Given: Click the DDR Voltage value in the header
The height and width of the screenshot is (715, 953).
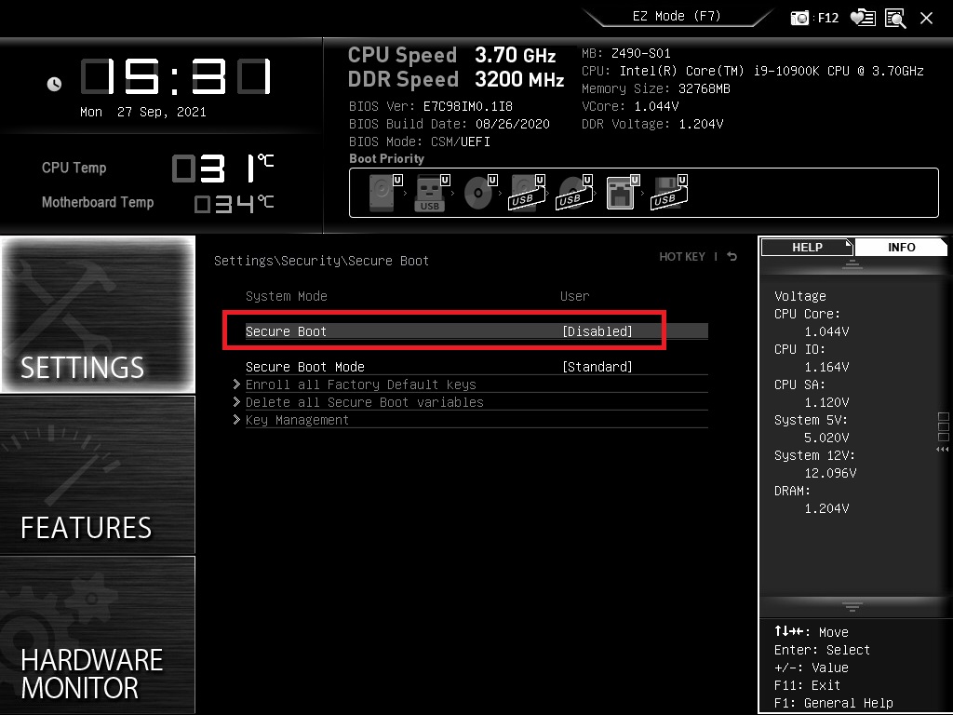Looking at the screenshot, I should pyautogui.click(x=701, y=124).
